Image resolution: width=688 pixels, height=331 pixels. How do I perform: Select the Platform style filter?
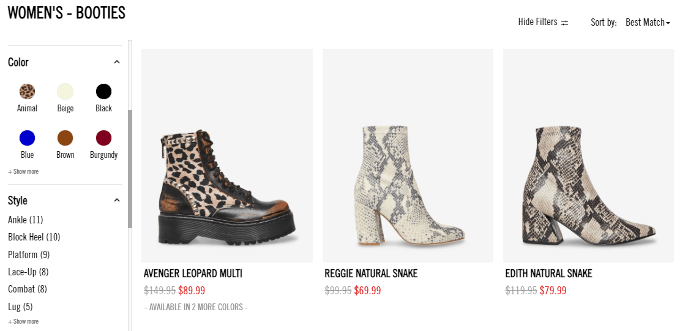[x=29, y=255]
